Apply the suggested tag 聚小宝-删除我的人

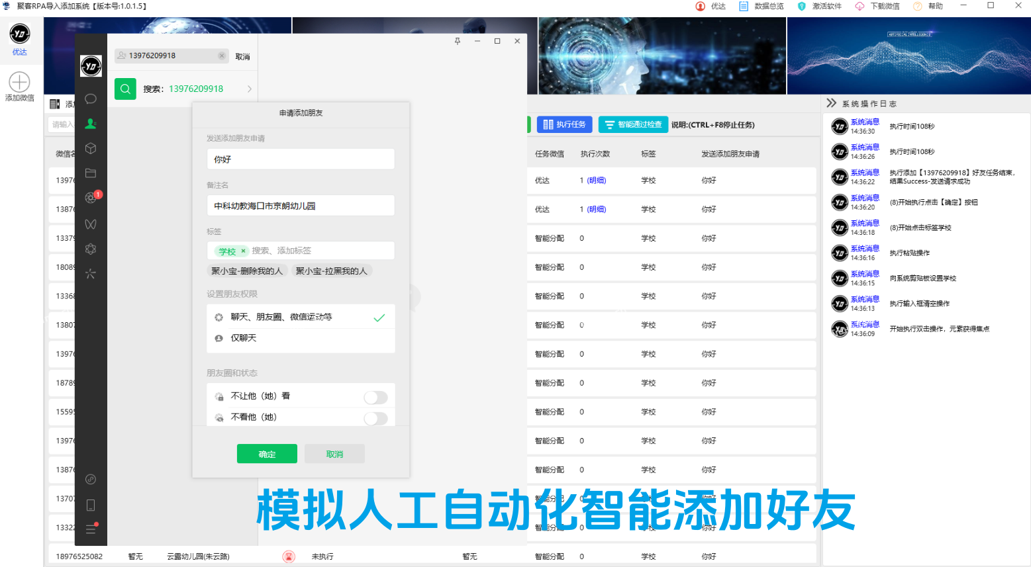(x=247, y=271)
